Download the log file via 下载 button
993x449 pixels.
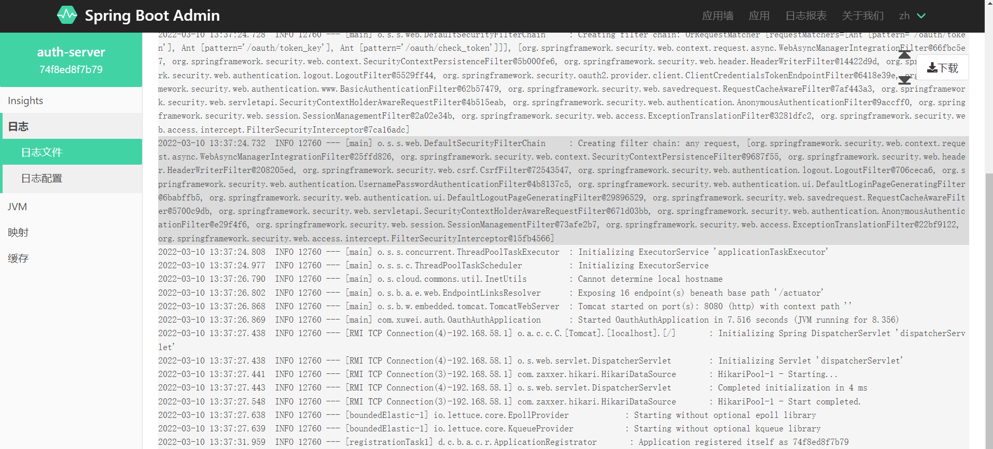942,68
